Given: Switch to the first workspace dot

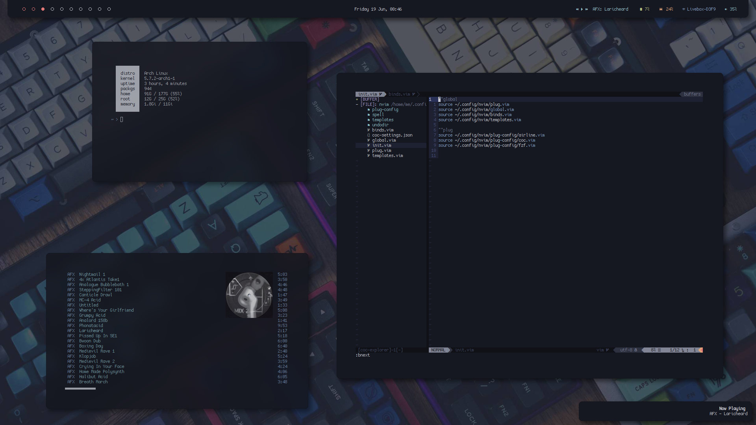Looking at the screenshot, I should 24,9.
